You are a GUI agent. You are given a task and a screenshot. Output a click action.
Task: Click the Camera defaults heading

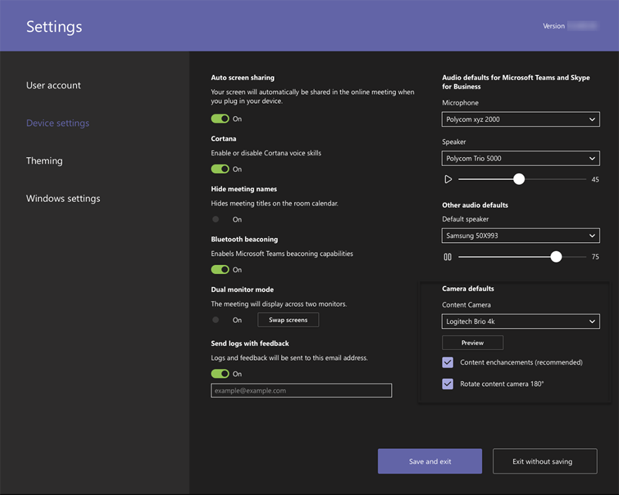point(468,288)
